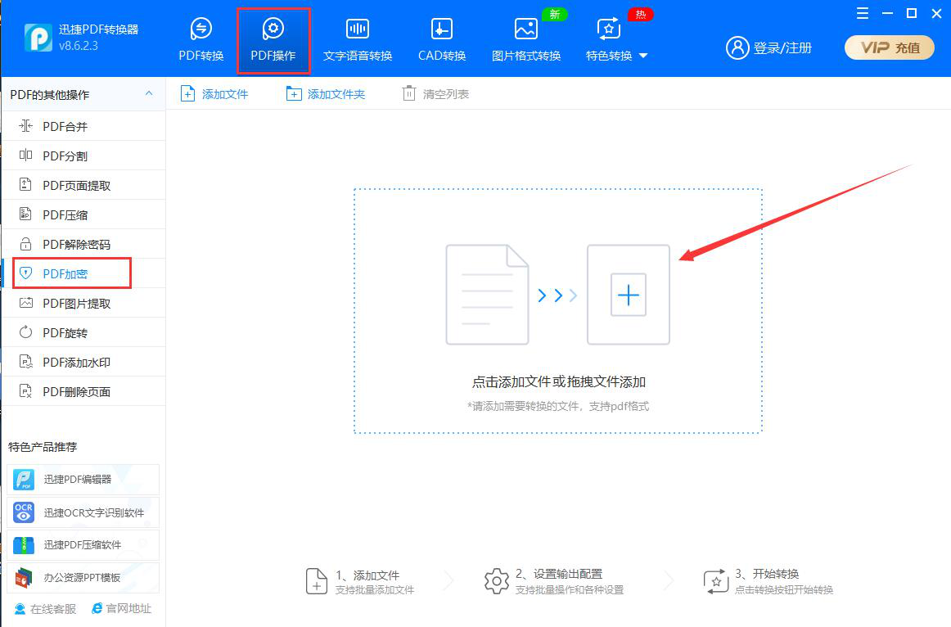
Task: Click the step 2 设置输出配置 gear icon
Action: click(x=496, y=581)
